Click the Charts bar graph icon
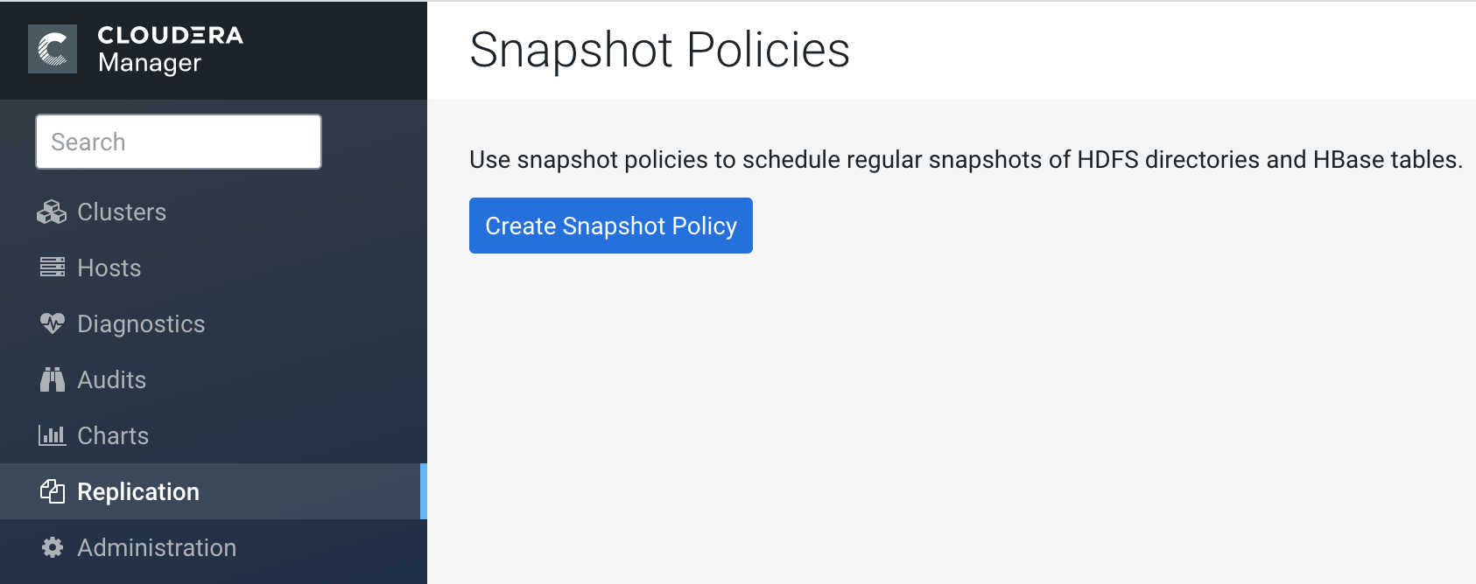Viewport: 1476px width, 584px height. [x=52, y=435]
